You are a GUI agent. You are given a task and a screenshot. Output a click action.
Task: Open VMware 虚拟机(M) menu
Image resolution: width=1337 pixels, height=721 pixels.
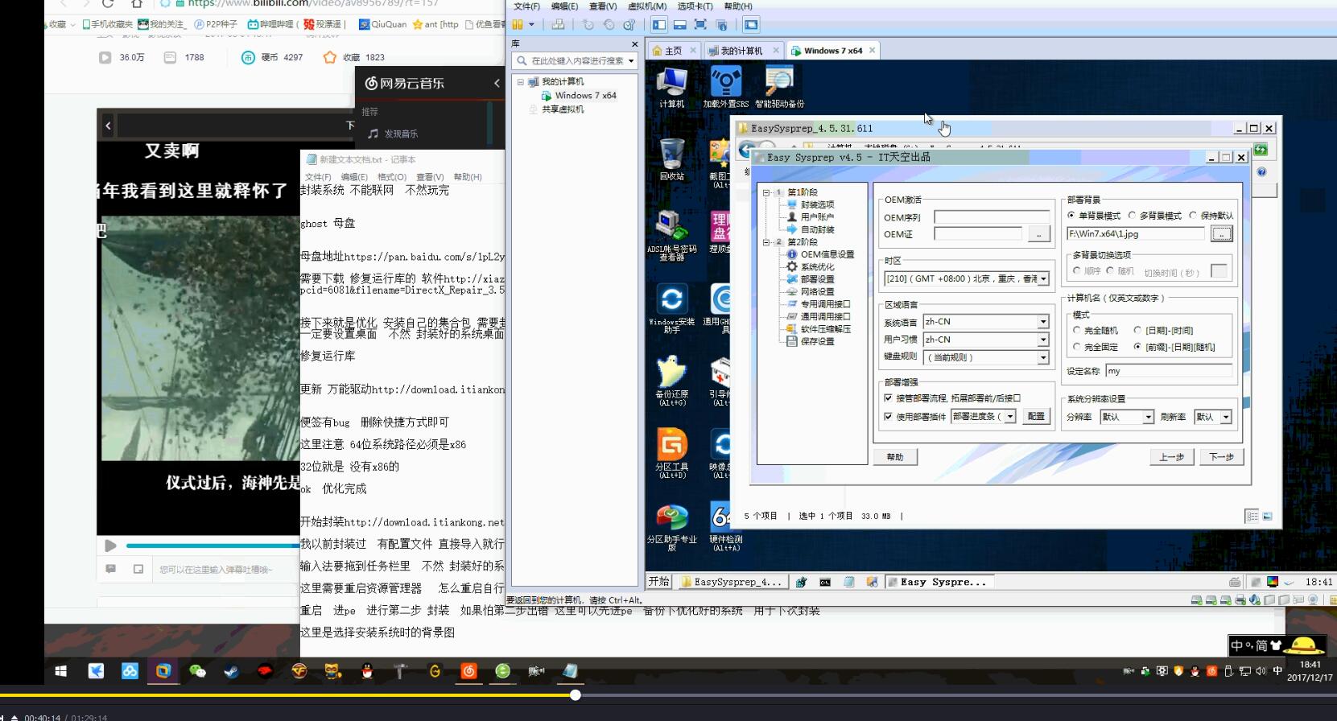[646, 6]
